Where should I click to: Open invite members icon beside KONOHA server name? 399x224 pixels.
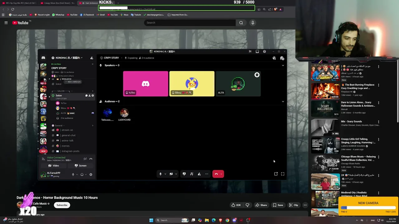[92, 58]
